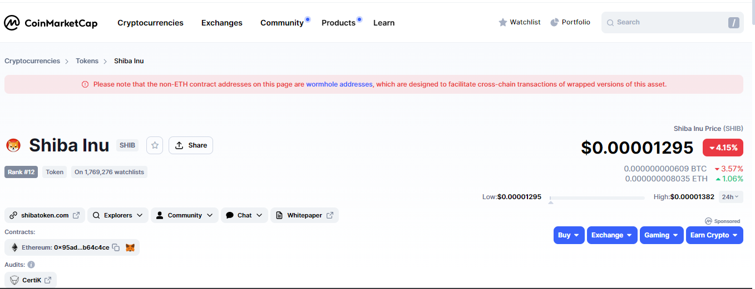
Task: Click the Tokens breadcrumb link
Action: click(x=87, y=61)
